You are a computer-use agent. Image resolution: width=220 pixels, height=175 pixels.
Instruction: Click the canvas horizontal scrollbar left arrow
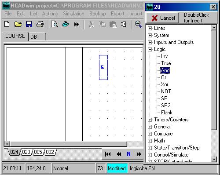pyautogui.click(x=7, y=144)
